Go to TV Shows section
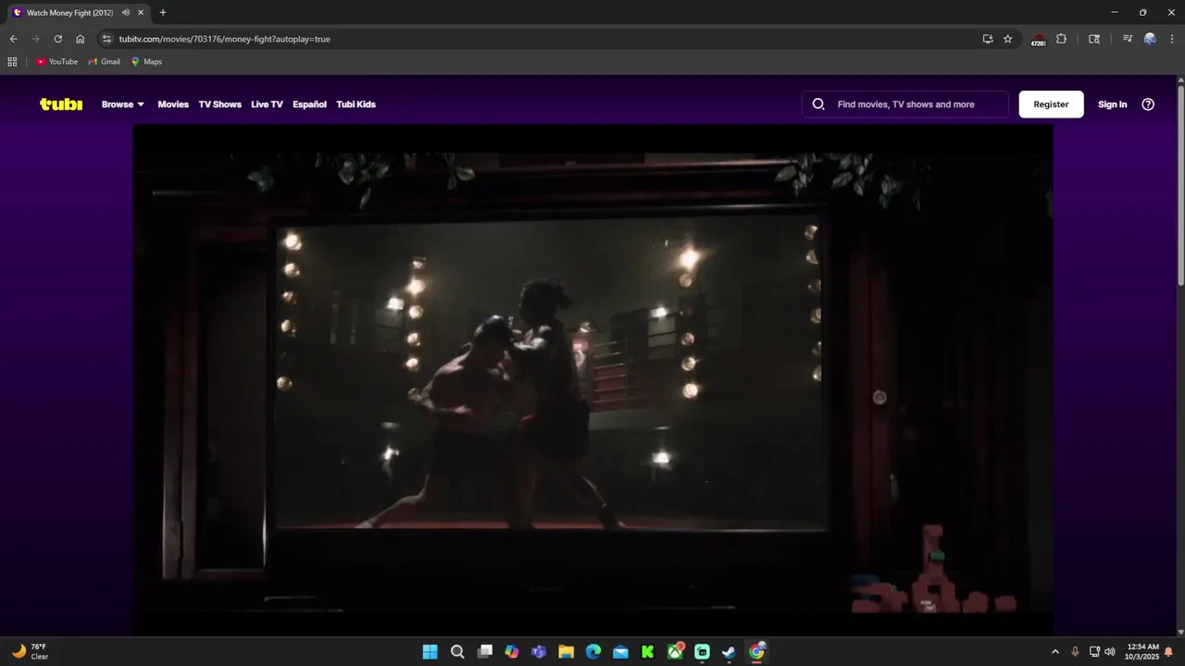 219,105
